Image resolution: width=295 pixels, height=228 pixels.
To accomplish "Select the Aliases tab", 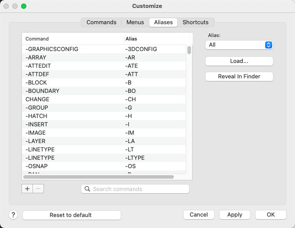I will pos(163,22).
